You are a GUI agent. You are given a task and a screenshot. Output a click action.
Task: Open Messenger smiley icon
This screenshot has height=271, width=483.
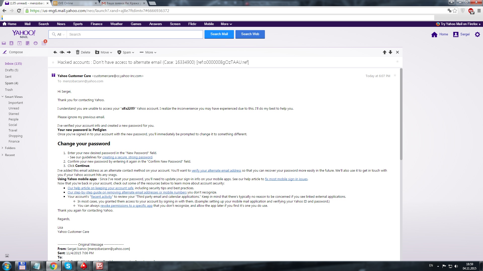tap(35, 43)
